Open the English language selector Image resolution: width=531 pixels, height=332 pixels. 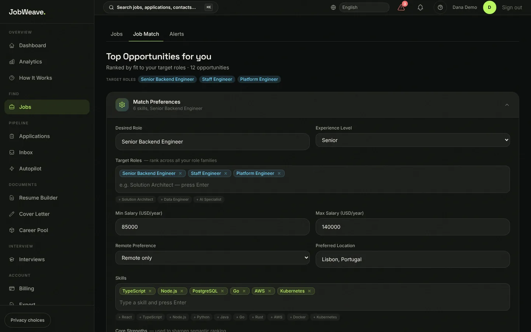coord(364,7)
